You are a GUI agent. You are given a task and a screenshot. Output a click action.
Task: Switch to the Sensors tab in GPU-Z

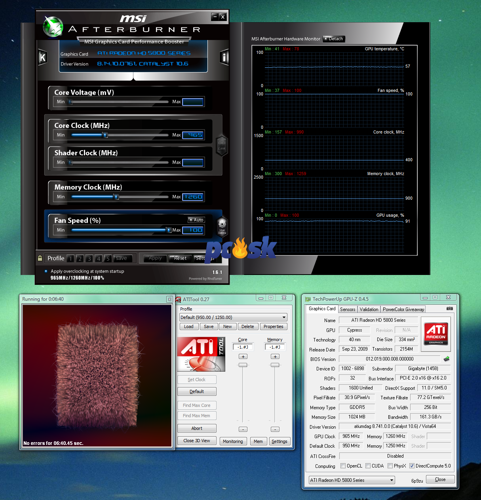point(348,309)
